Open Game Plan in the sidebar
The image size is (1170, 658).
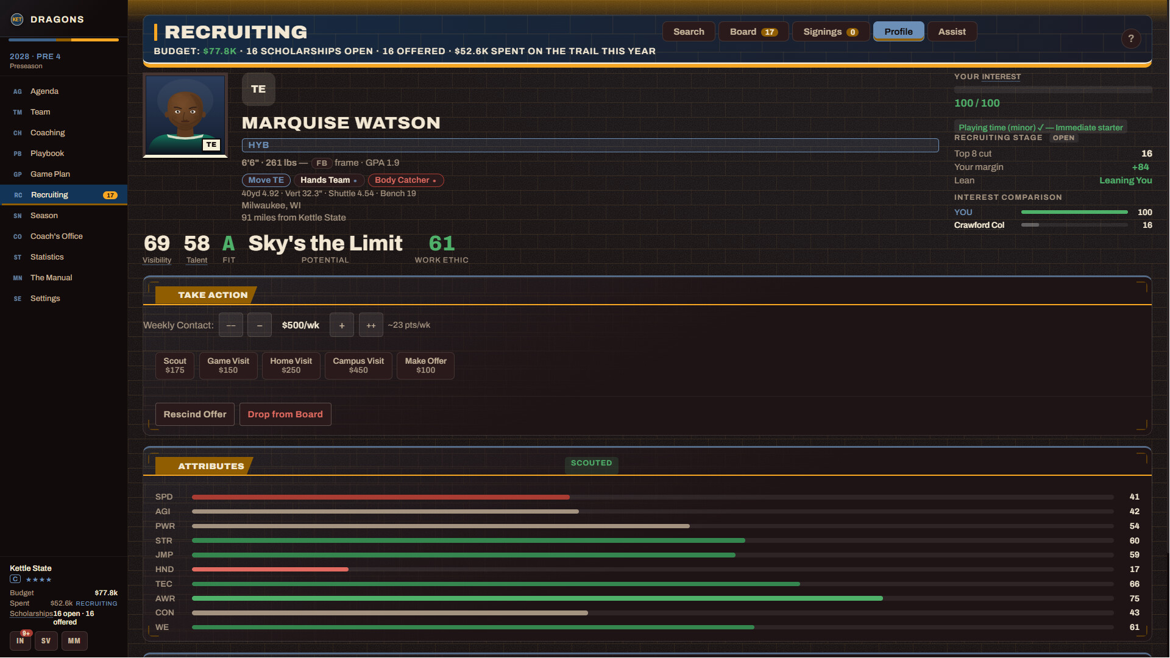[x=64, y=174]
